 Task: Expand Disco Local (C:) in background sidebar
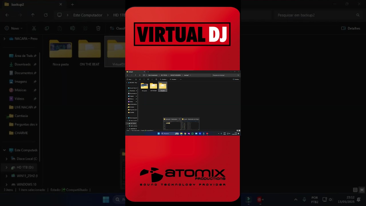[x=7, y=159]
